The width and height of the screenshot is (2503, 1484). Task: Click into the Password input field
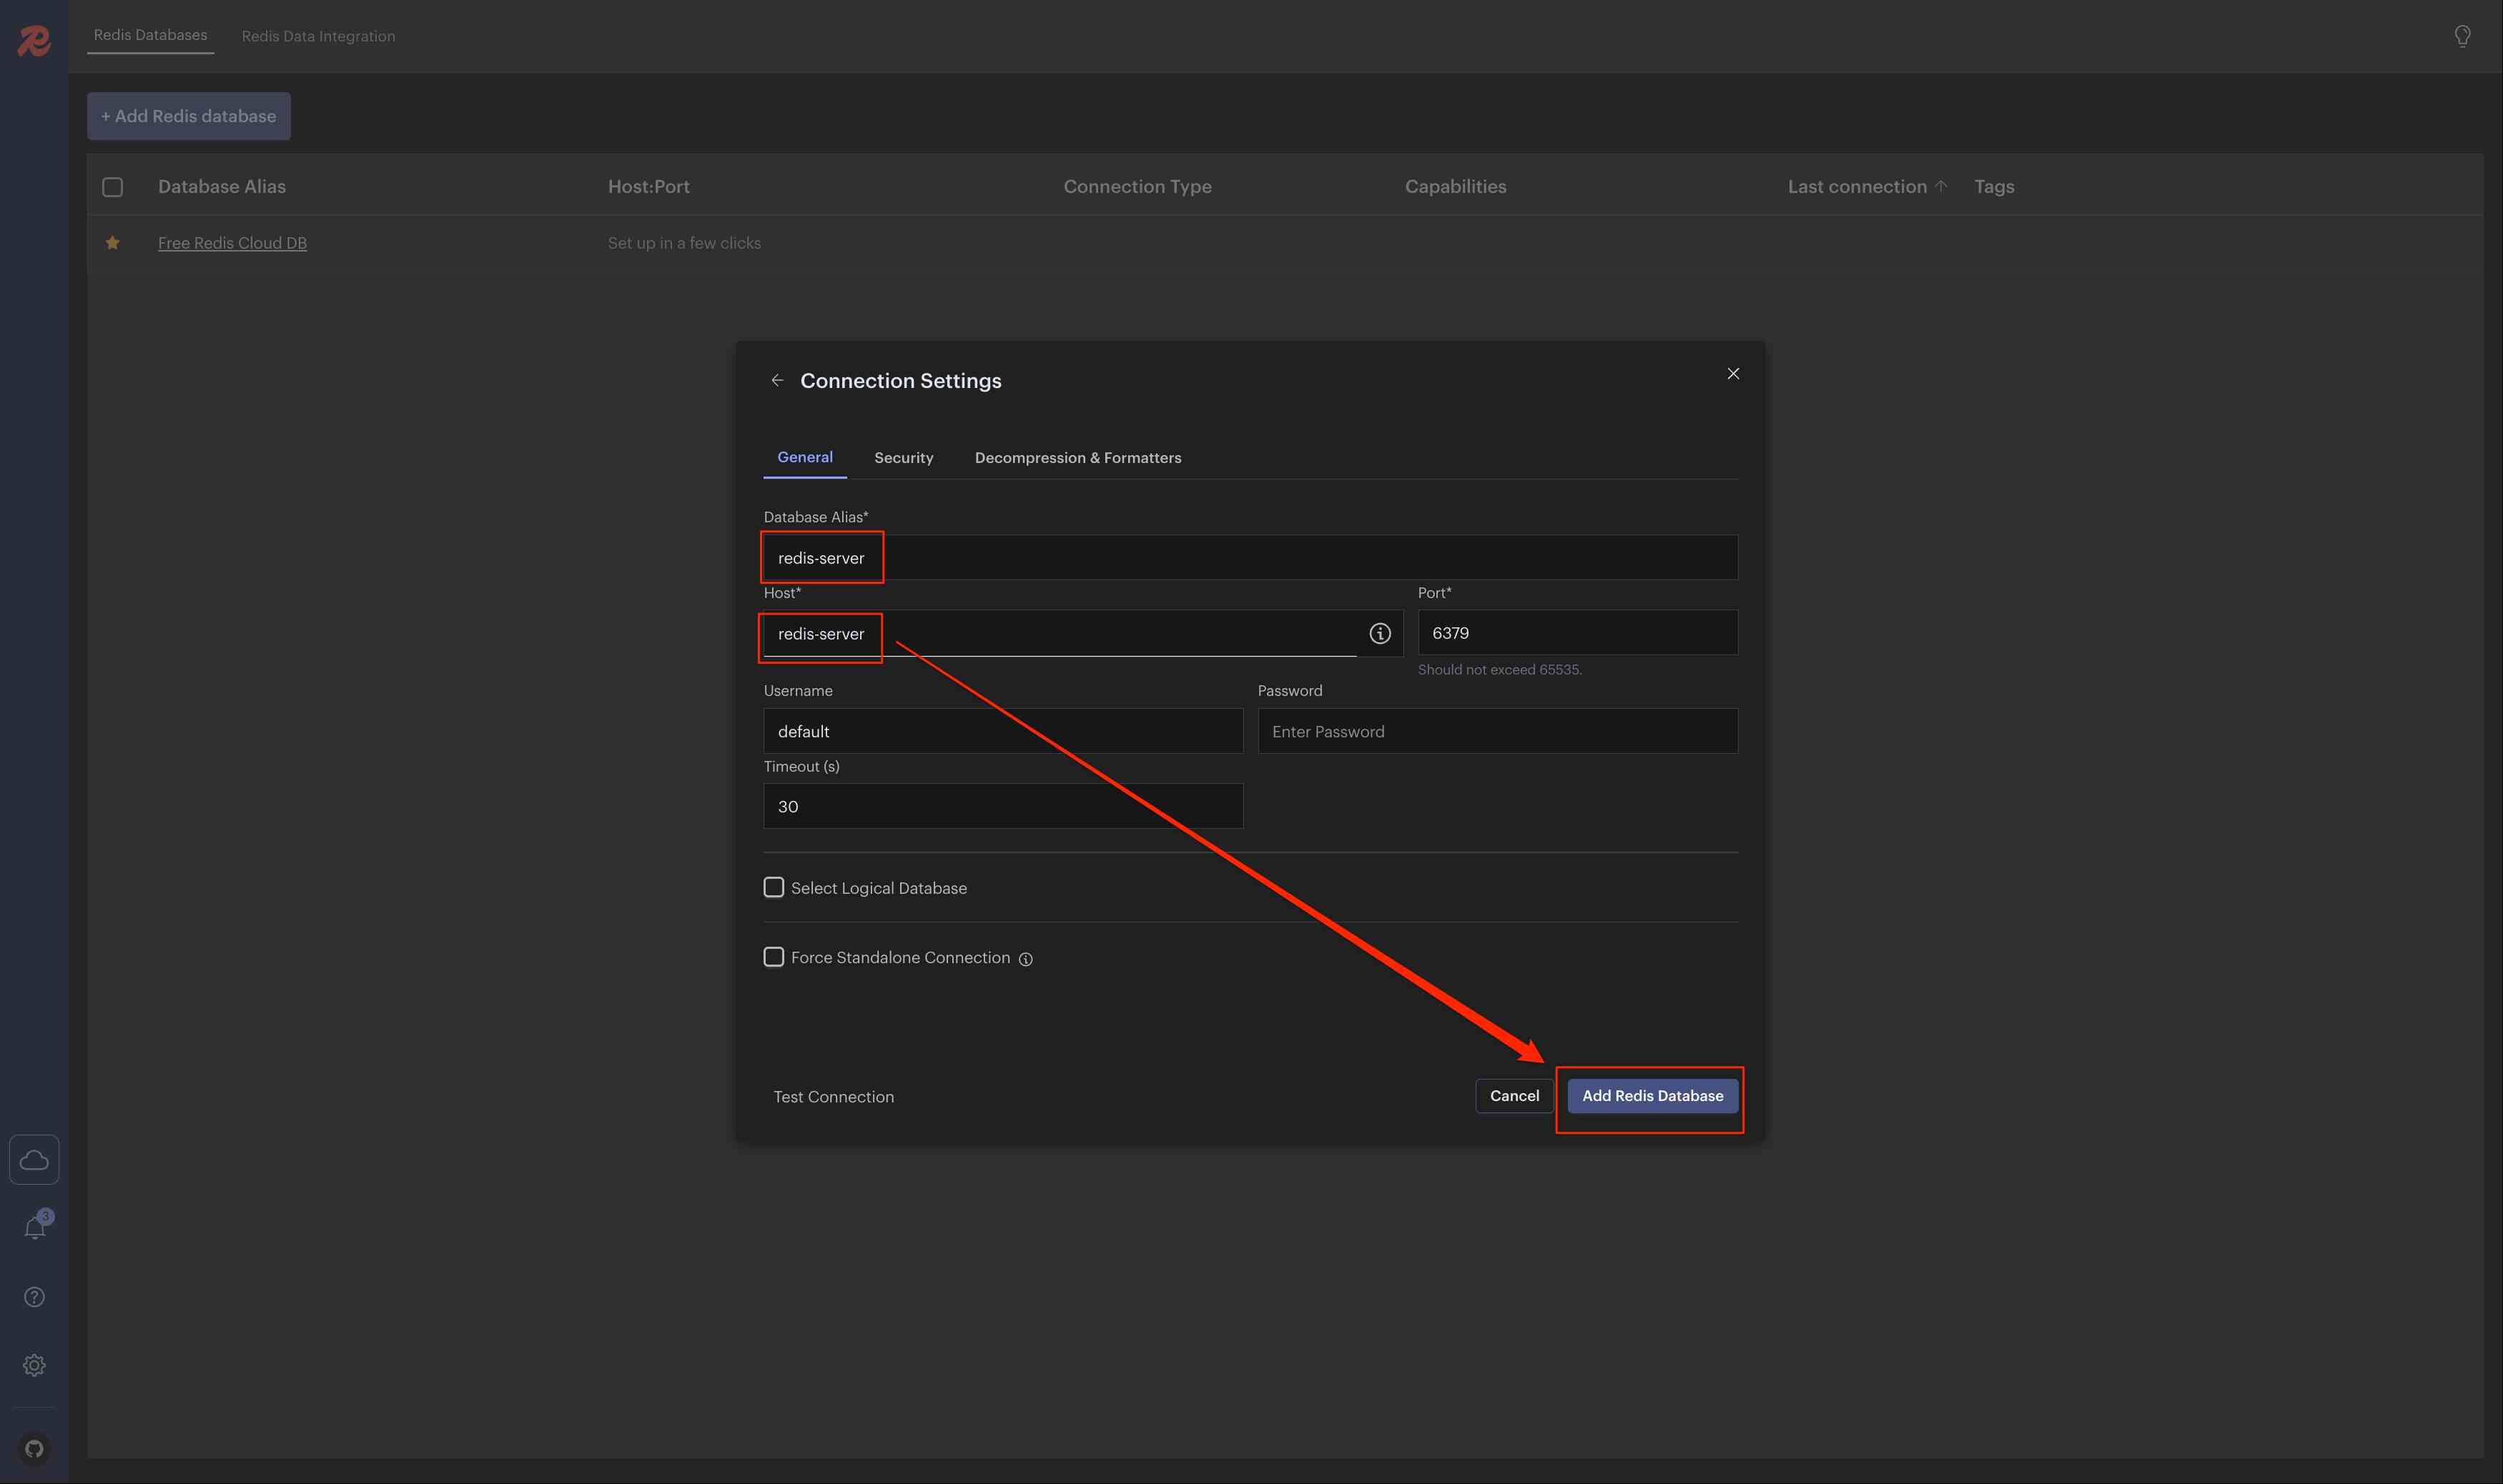pos(1496,731)
